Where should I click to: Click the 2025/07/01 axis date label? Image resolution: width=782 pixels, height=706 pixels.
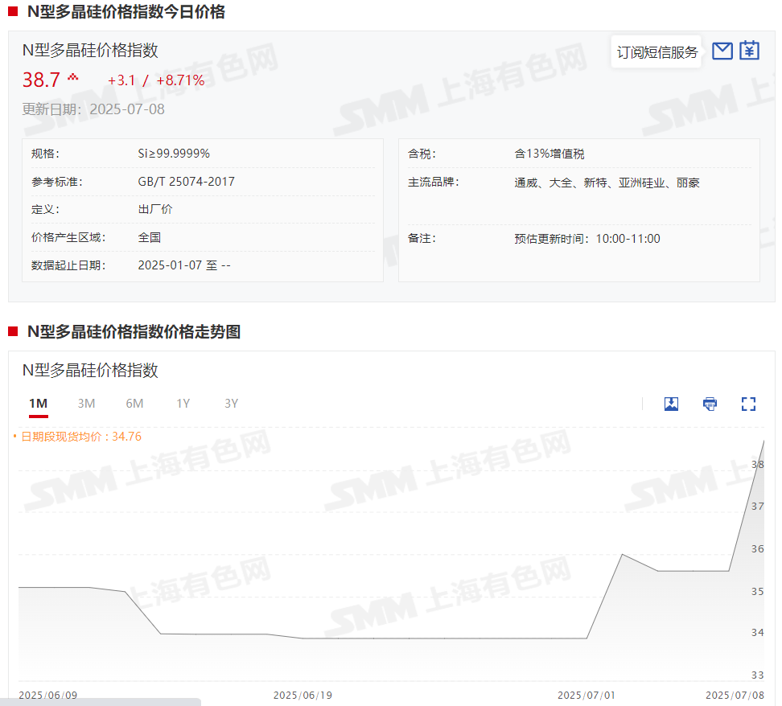(x=586, y=695)
